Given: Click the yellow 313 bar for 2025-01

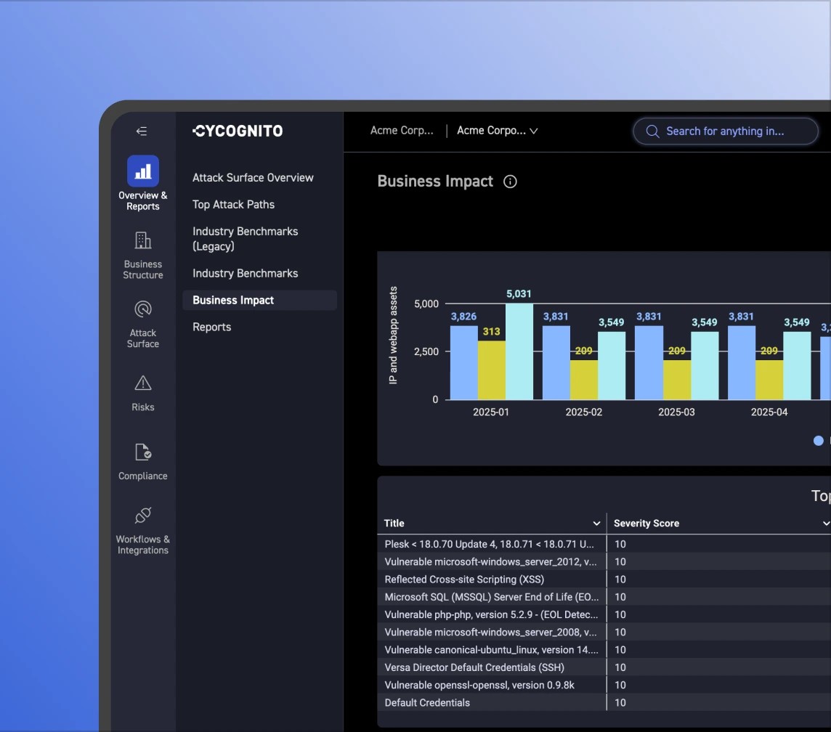Looking at the screenshot, I should pos(491,370).
